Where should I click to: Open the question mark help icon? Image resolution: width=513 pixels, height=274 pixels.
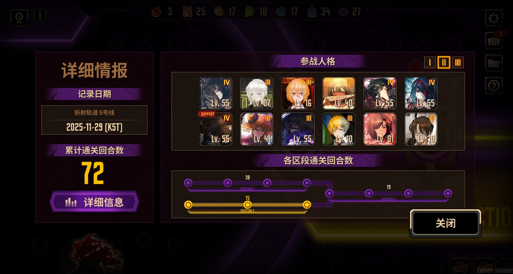click(x=493, y=86)
